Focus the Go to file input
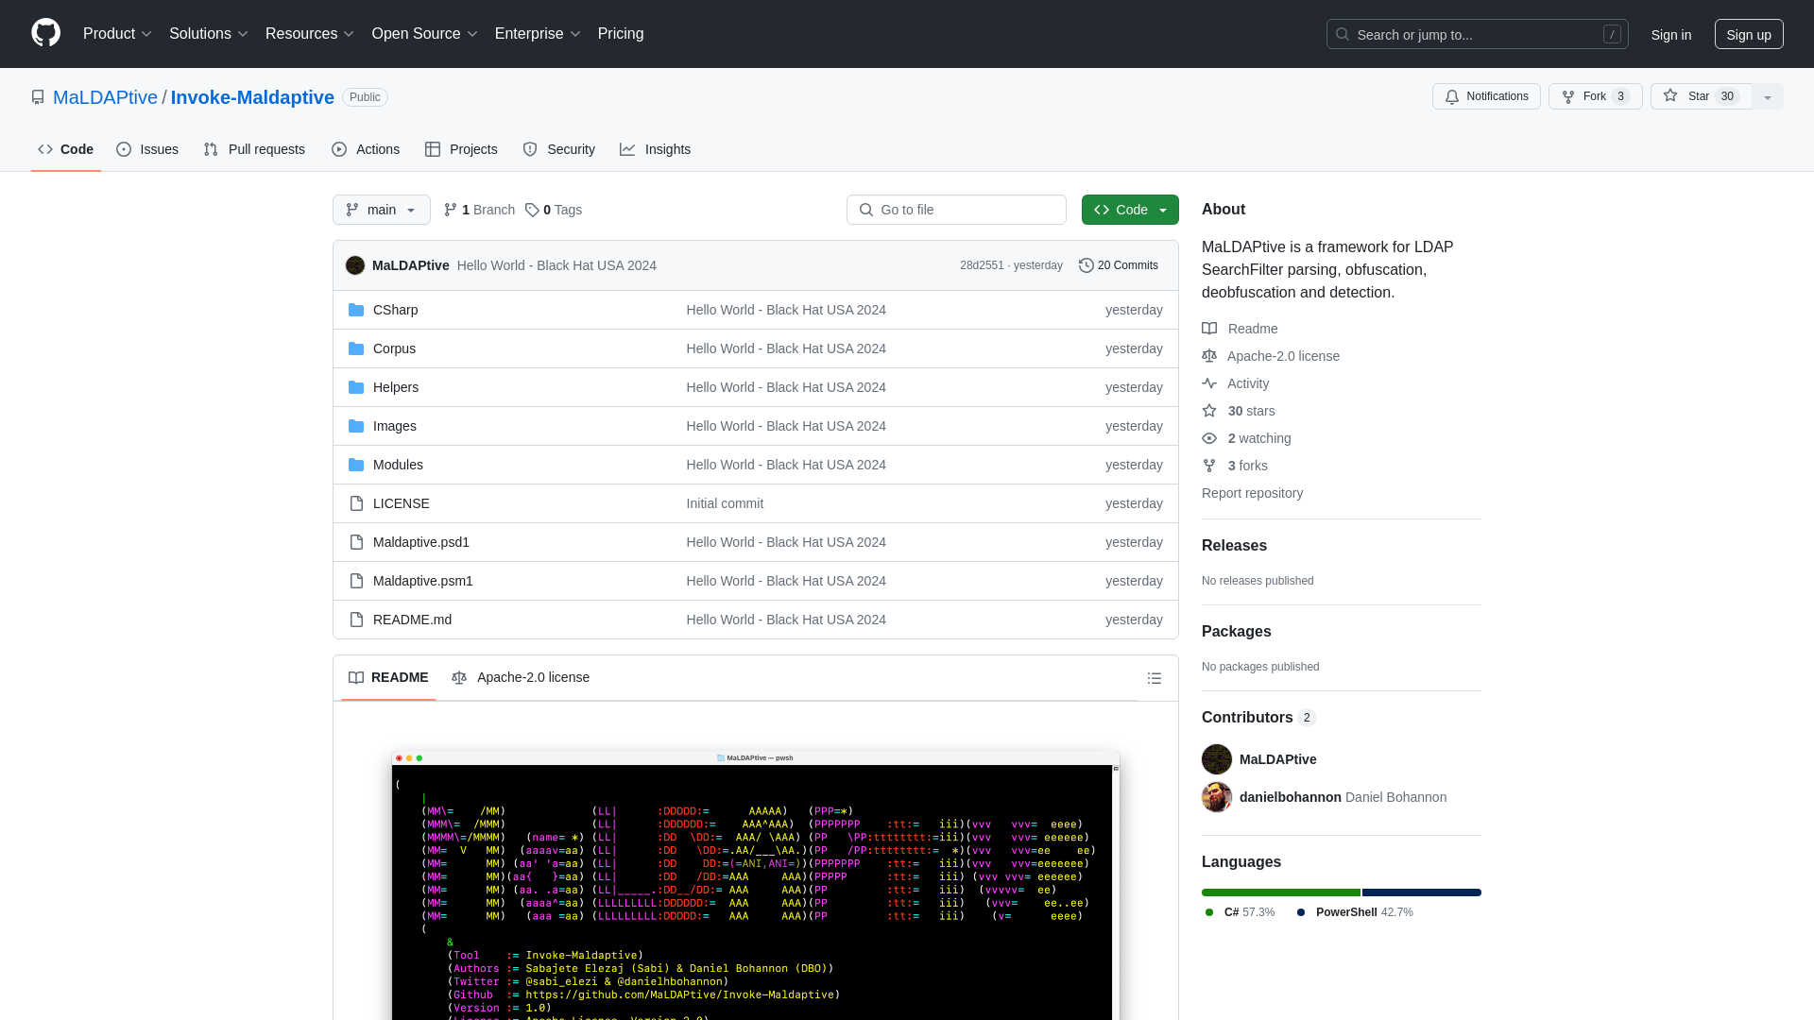Screen dimensions: 1814x1020 coord(956,210)
